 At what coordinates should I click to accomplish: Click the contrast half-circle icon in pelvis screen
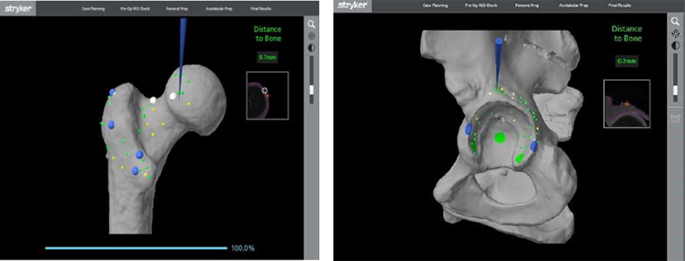point(675,46)
